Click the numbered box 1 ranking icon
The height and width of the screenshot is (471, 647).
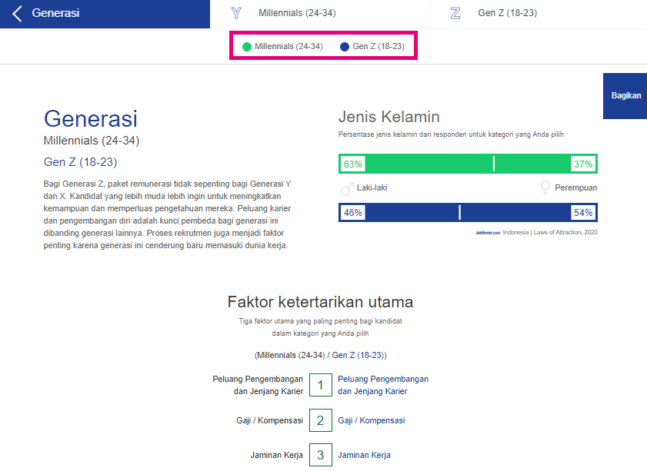[321, 385]
